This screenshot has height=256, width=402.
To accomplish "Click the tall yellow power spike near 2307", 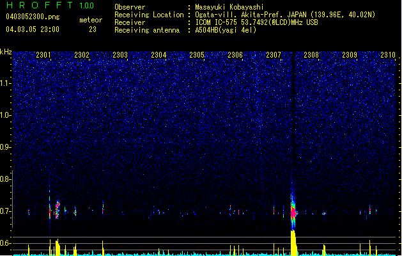I will (294, 243).
